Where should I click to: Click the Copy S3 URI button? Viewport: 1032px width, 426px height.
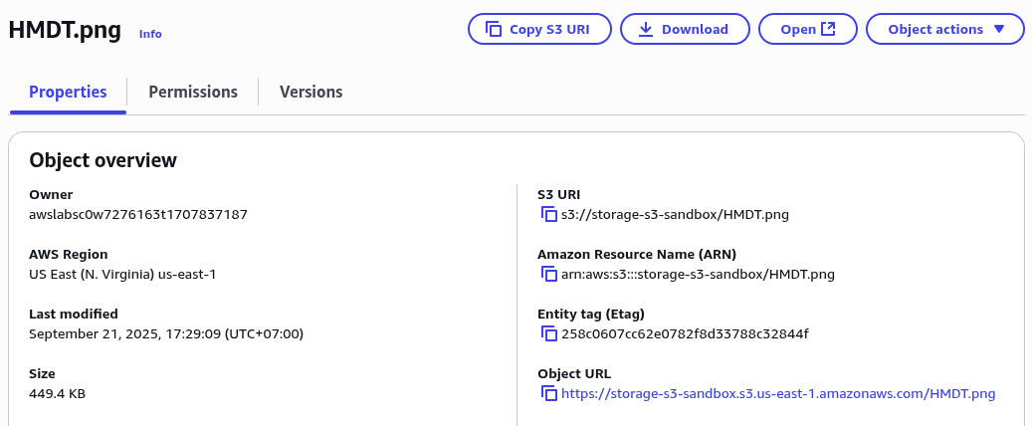coord(539,29)
